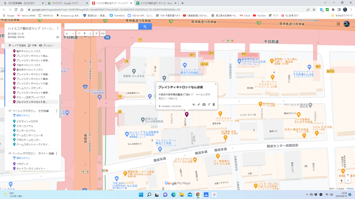Click the map search input field
This screenshot has height=199, width=355.
pos(101,27)
